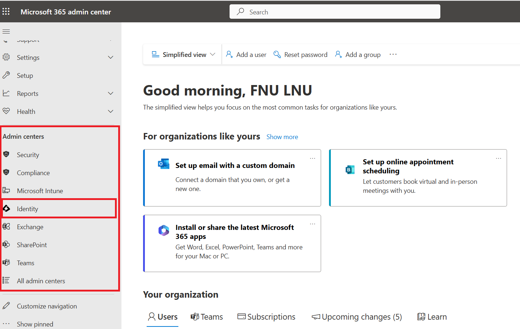The image size is (520, 329).
Task: Click the Show more link
Action: click(282, 137)
